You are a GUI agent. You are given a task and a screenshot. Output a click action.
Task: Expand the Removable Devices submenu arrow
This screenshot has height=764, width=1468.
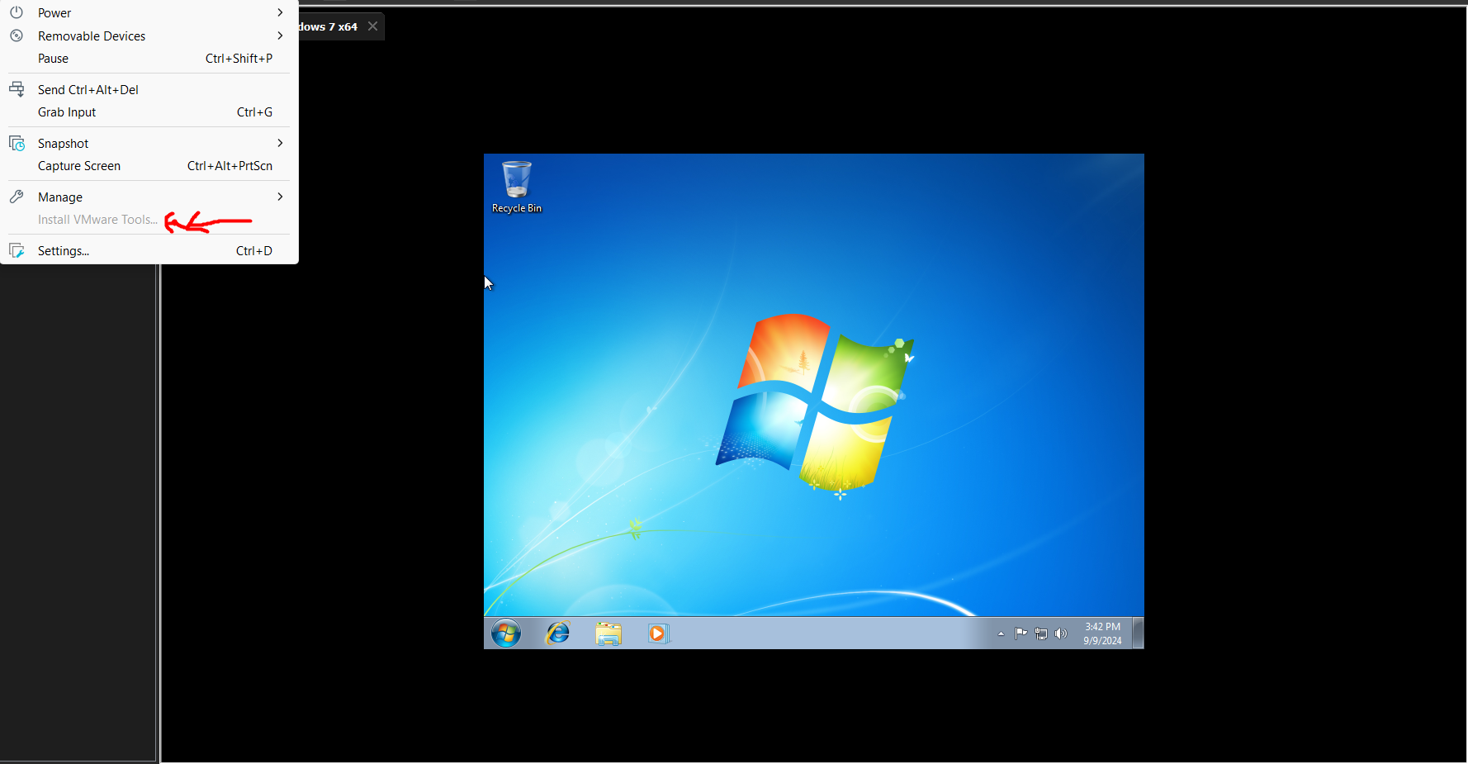pos(281,36)
